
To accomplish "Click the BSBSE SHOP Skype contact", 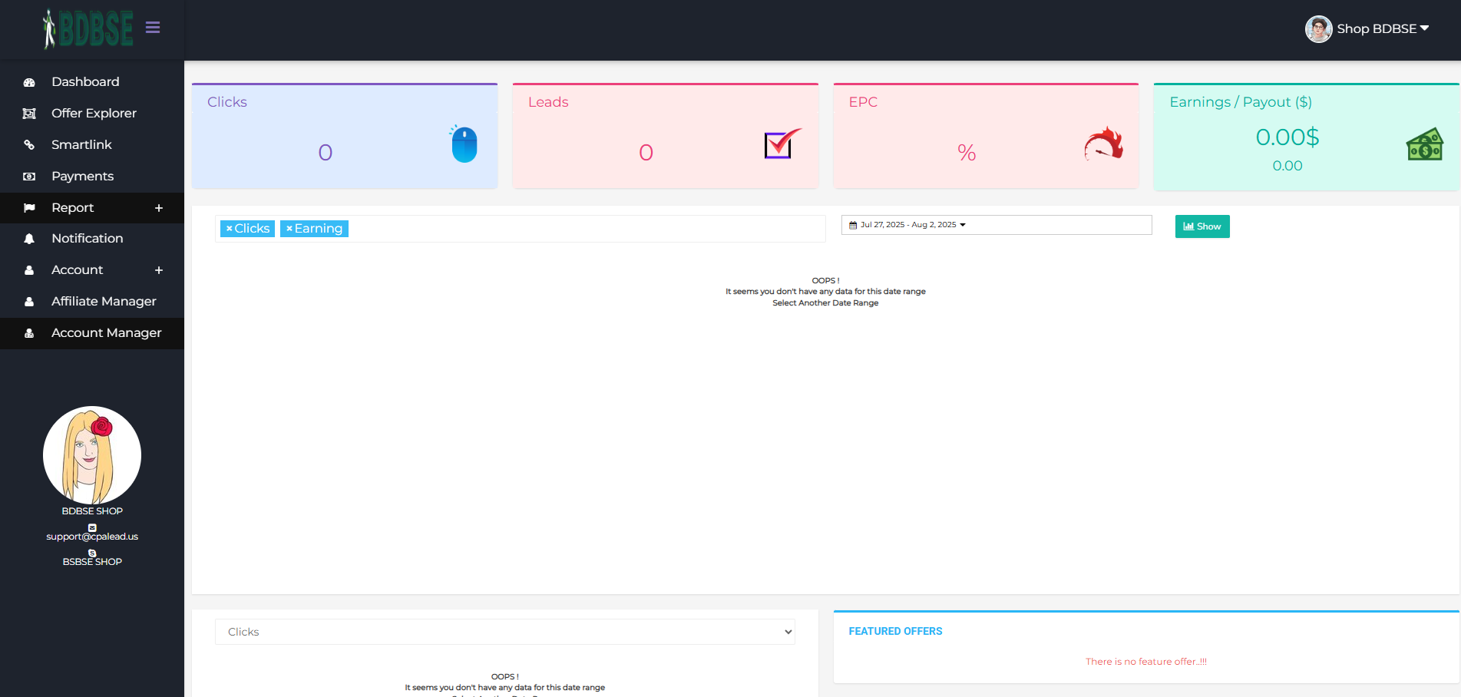I will [x=92, y=562].
